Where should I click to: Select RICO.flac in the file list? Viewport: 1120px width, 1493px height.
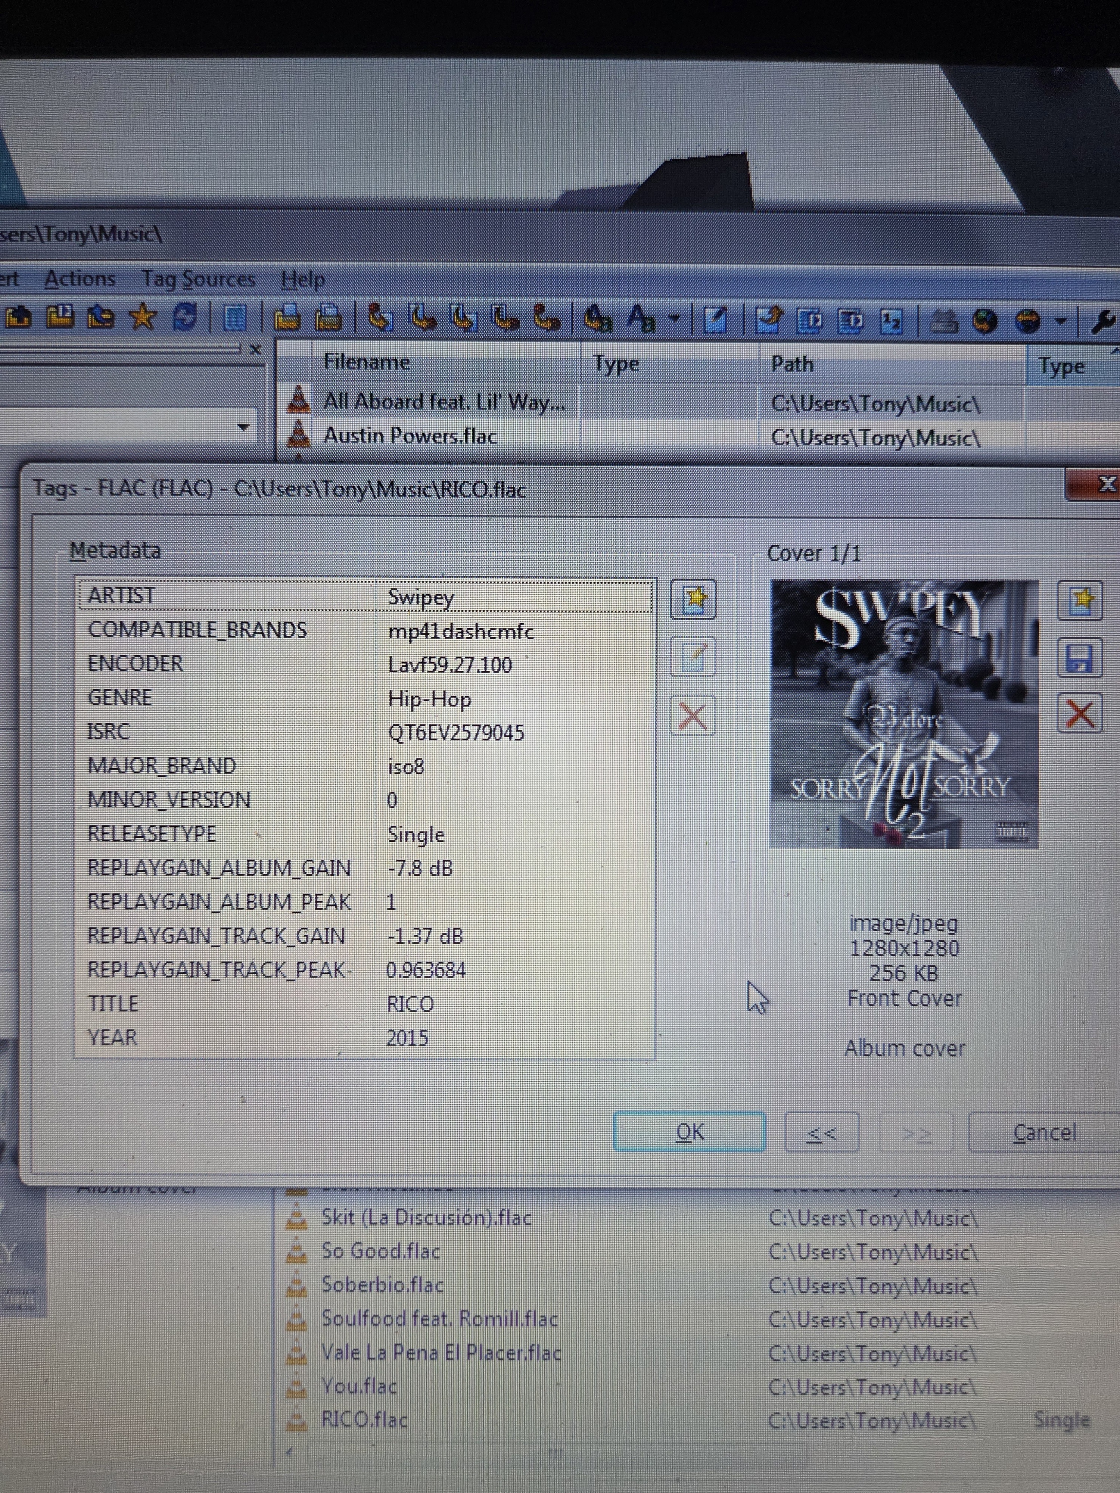(x=364, y=1419)
